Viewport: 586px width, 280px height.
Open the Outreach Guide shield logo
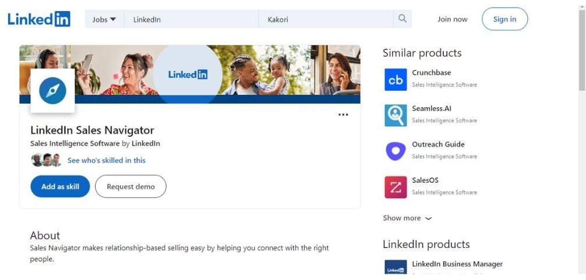pos(396,151)
